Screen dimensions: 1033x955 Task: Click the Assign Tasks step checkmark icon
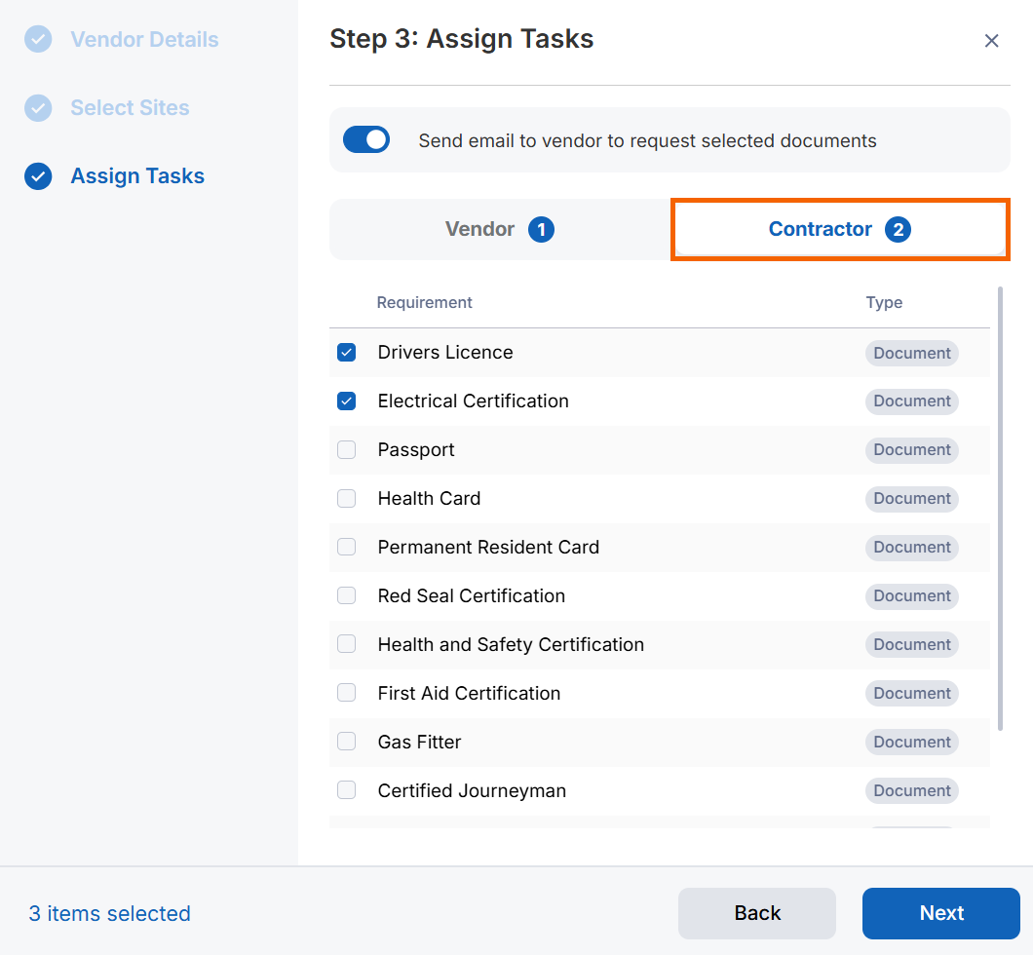[x=38, y=176]
